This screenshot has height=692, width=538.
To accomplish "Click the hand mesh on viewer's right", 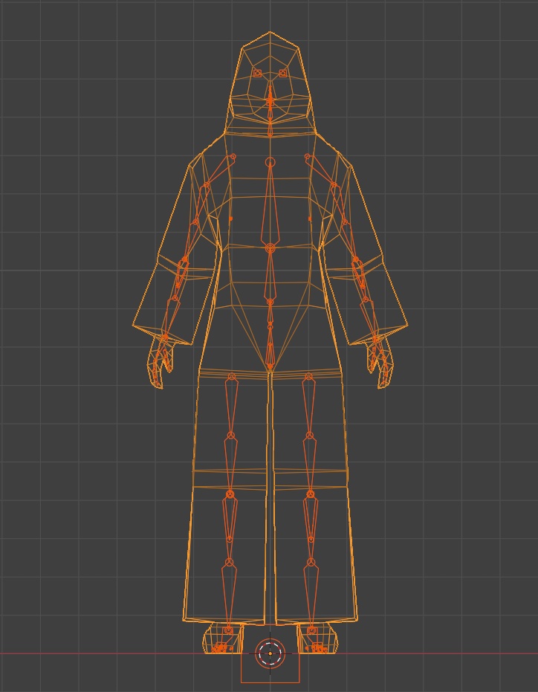I will [x=380, y=363].
